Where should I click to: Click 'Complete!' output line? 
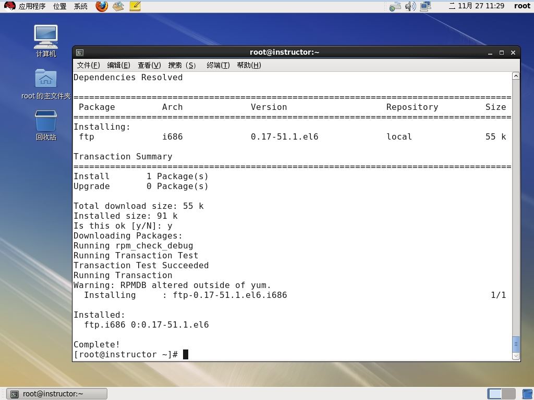(x=96, y=344)
